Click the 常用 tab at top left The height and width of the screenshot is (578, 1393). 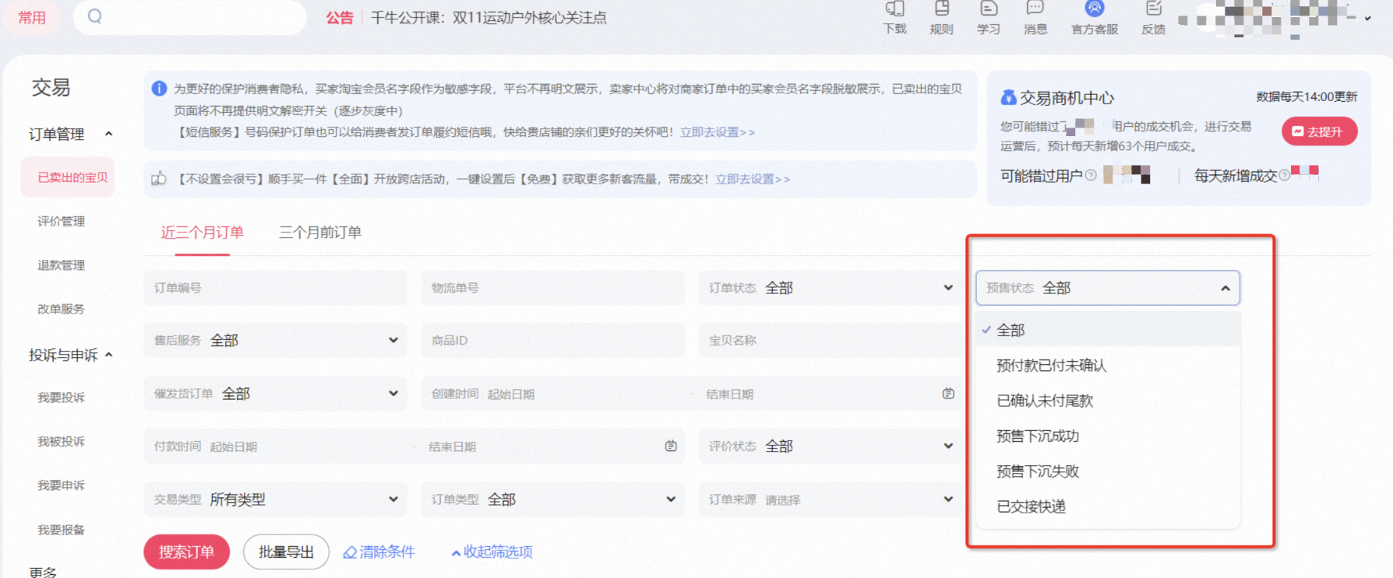(32, 17)
